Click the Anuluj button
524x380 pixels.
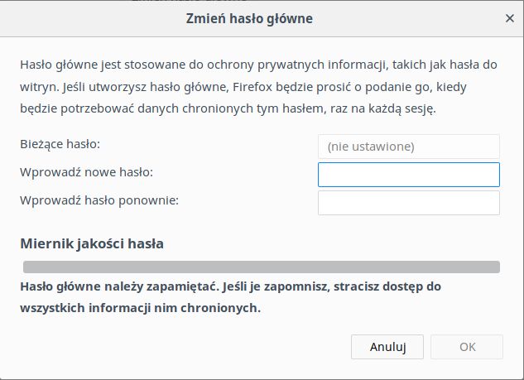coord(387,346)
